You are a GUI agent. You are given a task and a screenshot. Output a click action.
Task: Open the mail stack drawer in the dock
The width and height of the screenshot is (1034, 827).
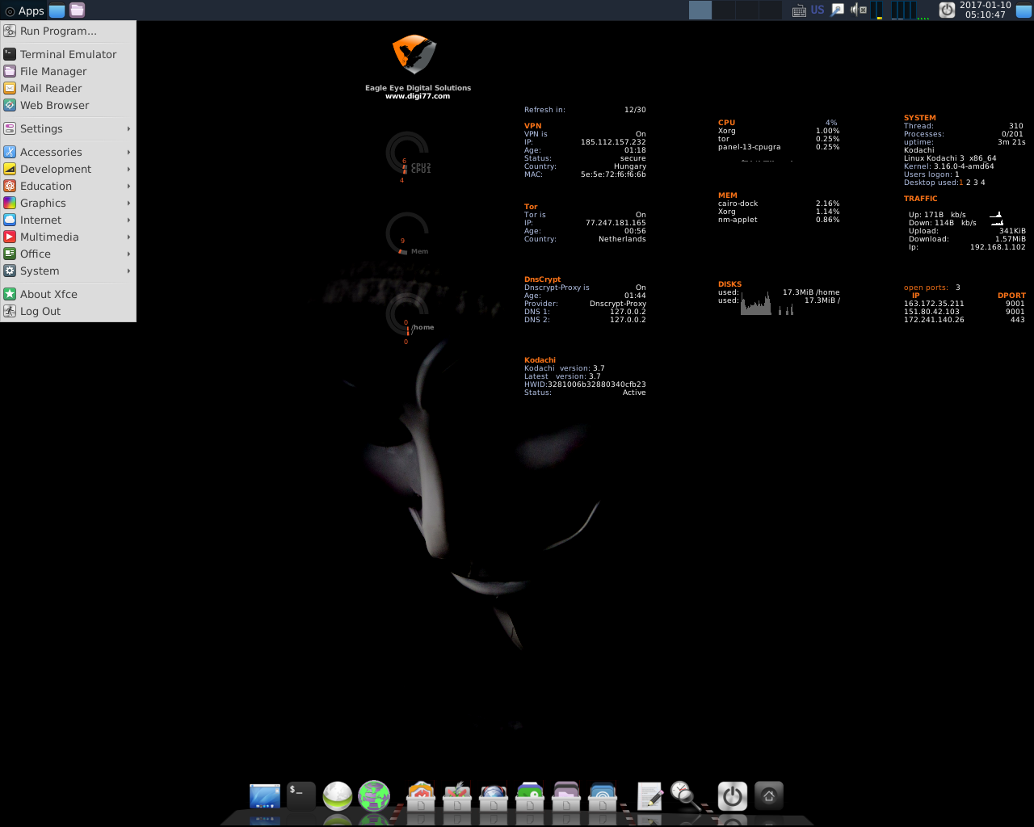(421, 796)
